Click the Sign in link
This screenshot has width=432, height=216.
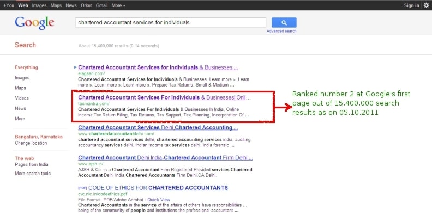coord(411,5)
